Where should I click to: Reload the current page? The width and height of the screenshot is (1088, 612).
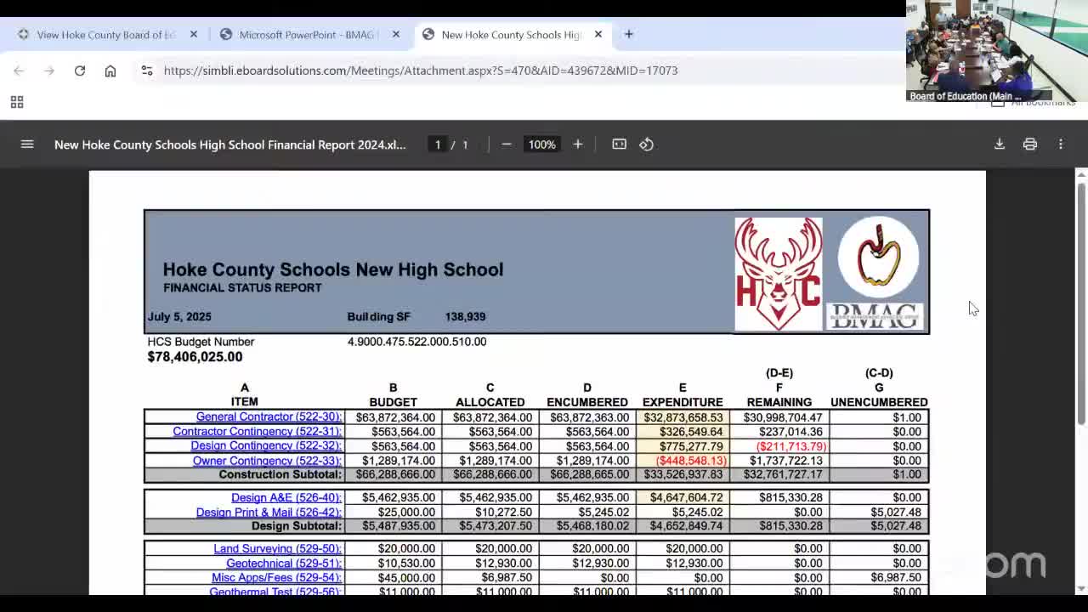click(x=80, y=71)
